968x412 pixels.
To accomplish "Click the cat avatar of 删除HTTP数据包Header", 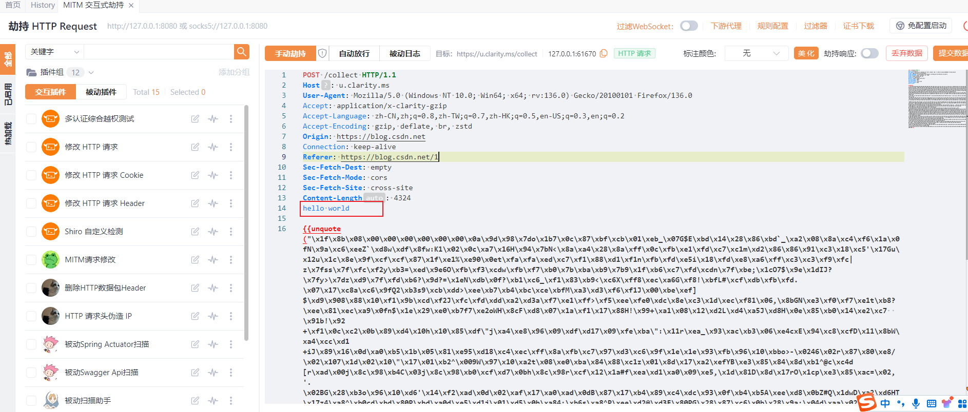I will tap(50, 288).
